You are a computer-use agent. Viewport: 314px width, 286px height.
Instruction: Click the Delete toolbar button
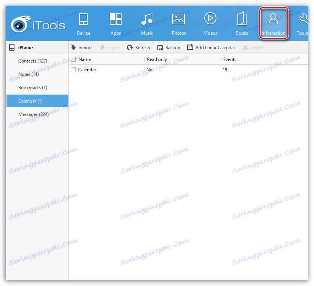(x=253, y=48)
